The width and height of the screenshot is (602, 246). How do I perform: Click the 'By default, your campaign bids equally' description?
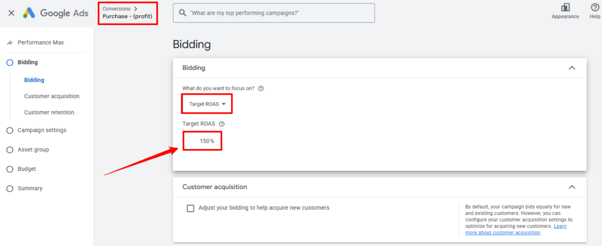[x=519, y=220]
